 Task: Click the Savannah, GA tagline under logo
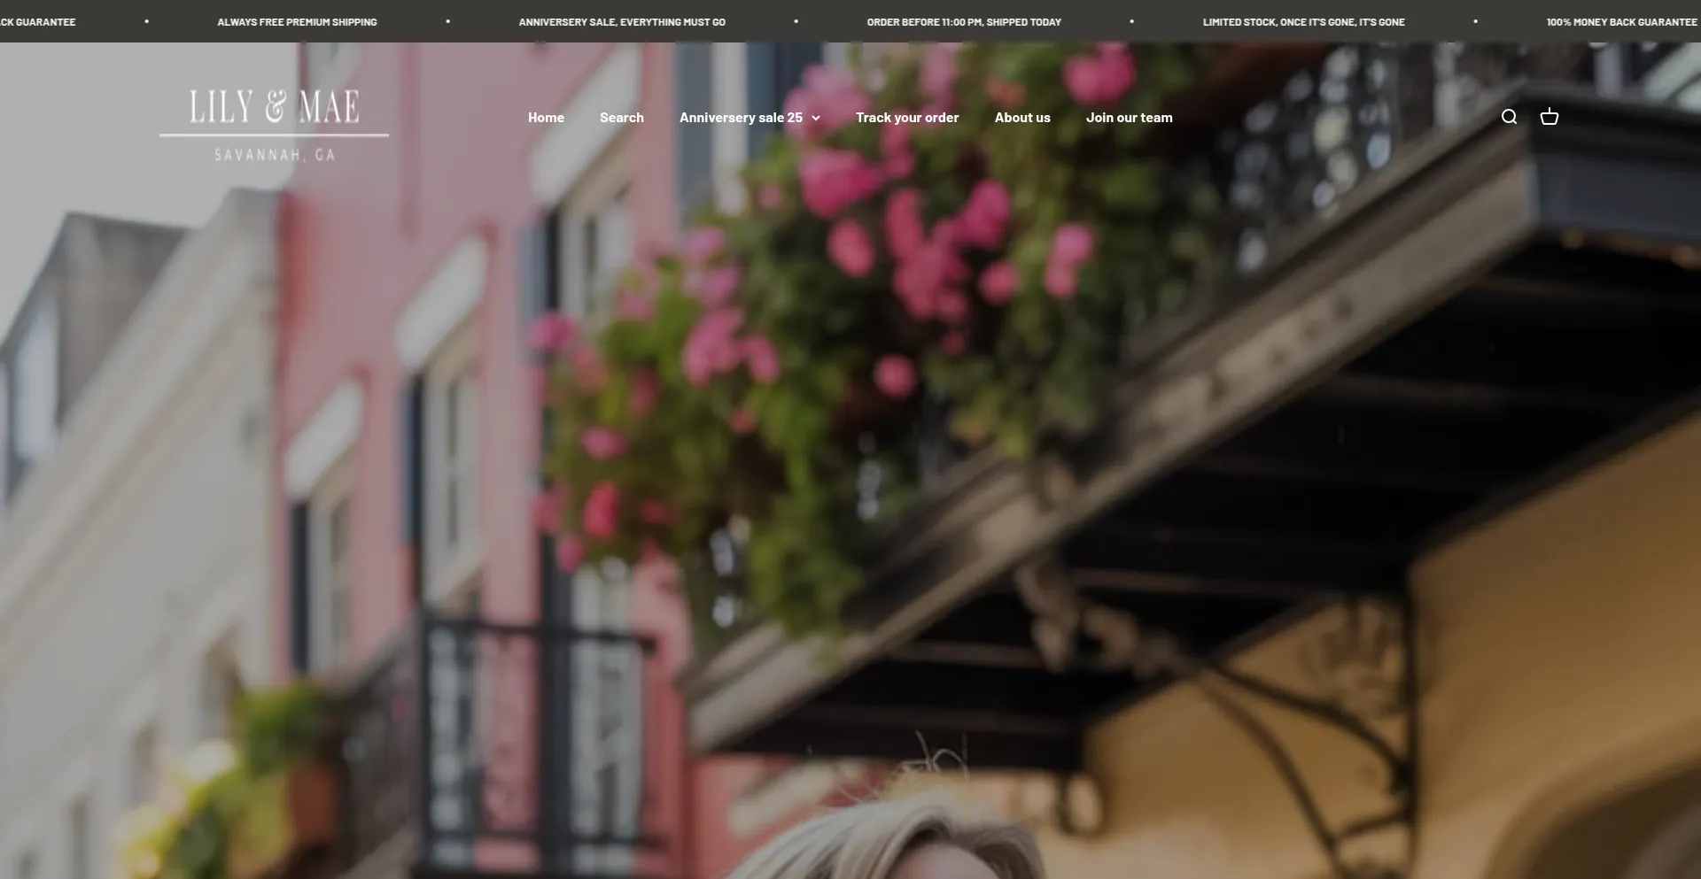pyautogui.click(x=274, y=155)
